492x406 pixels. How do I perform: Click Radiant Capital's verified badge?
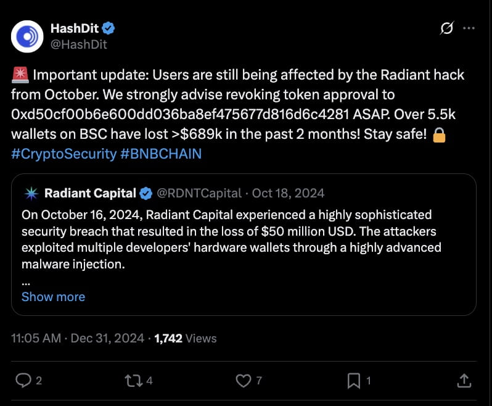point(146,193)
